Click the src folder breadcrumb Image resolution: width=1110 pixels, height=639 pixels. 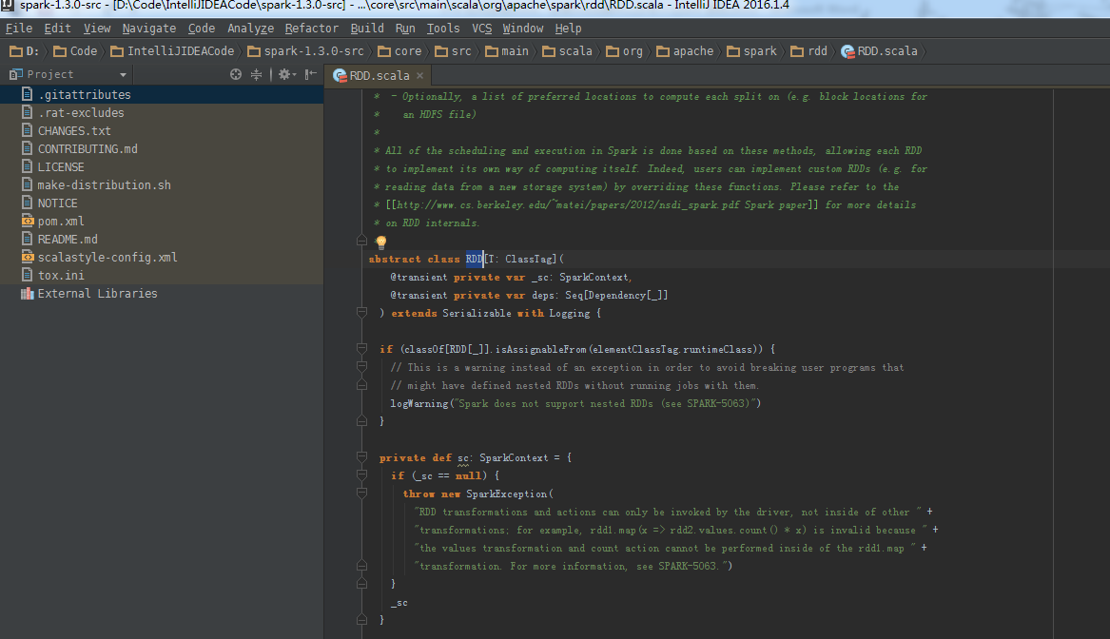(453, 51)
